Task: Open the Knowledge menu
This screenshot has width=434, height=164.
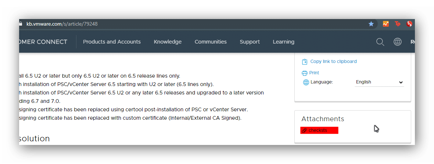Action: coord(168,42)
